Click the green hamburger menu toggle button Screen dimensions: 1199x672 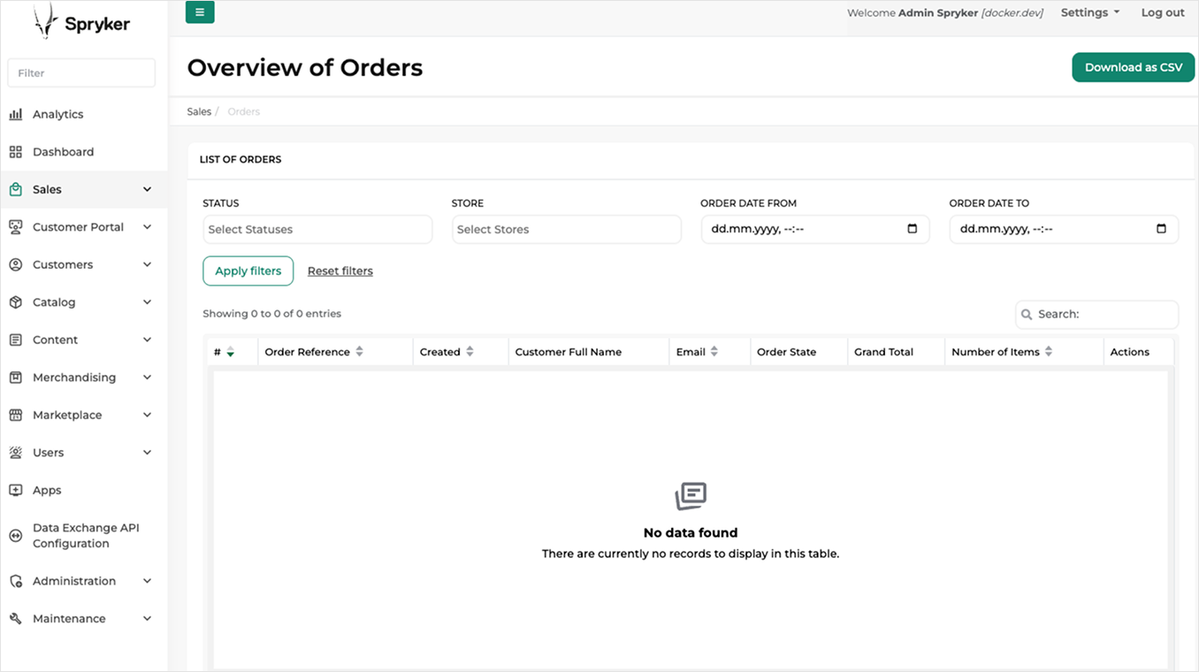coord(200,12)
